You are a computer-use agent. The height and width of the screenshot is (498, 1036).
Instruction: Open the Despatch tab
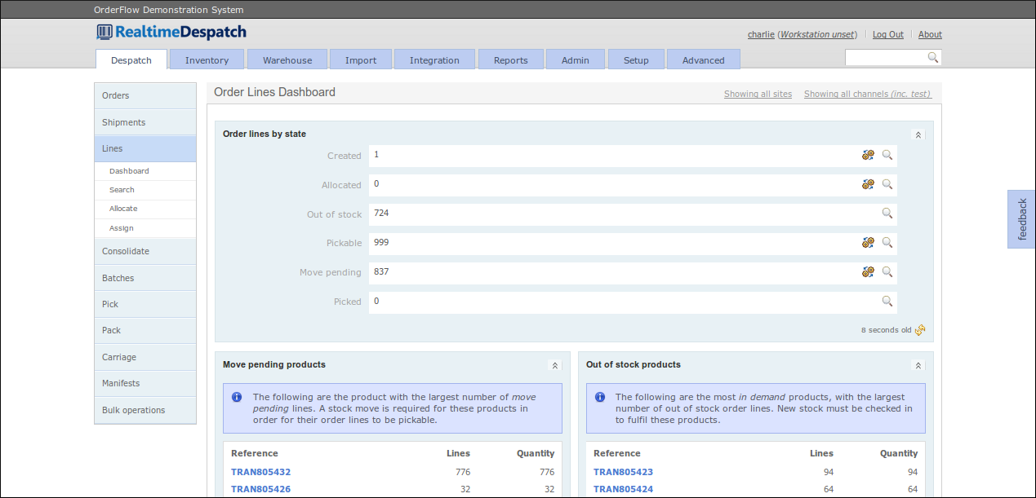131,59
